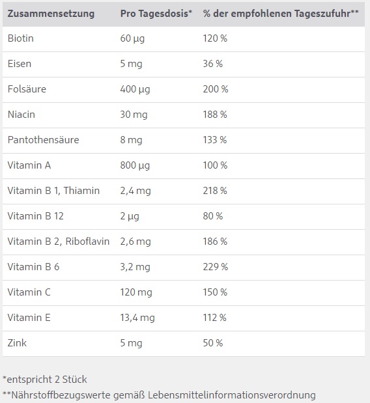Screen dimensions: 370x403
Task: Click the Pantothensäure row label
Action: click(x=43, y=140)
